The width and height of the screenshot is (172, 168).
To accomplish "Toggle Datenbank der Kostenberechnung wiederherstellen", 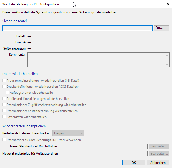I will 4,111.
